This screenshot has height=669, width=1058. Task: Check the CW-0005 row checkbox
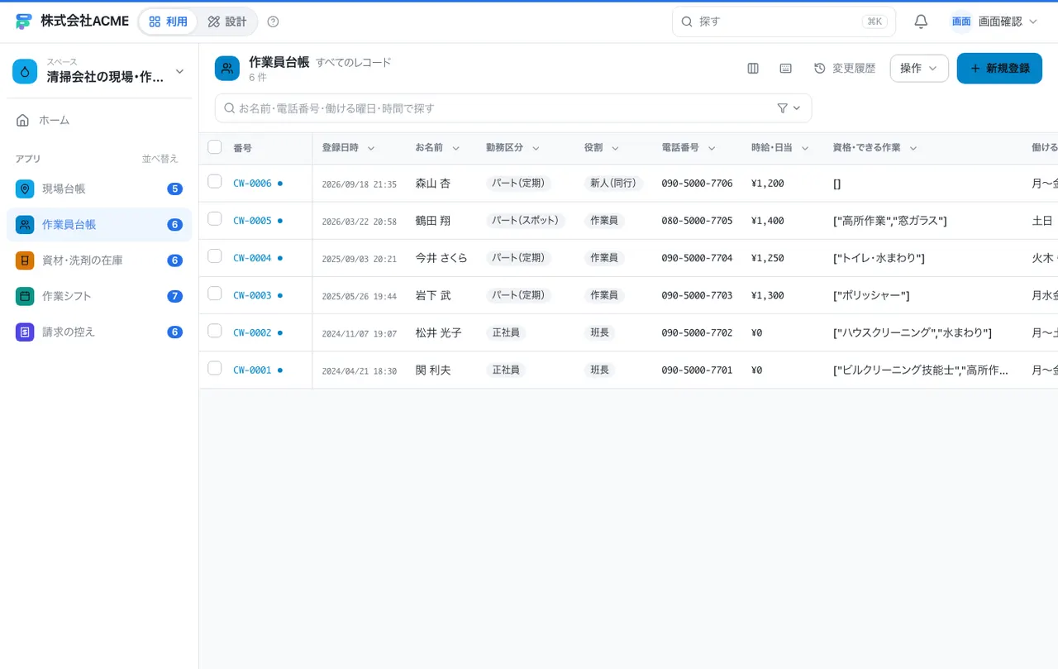tap(215, 218)
